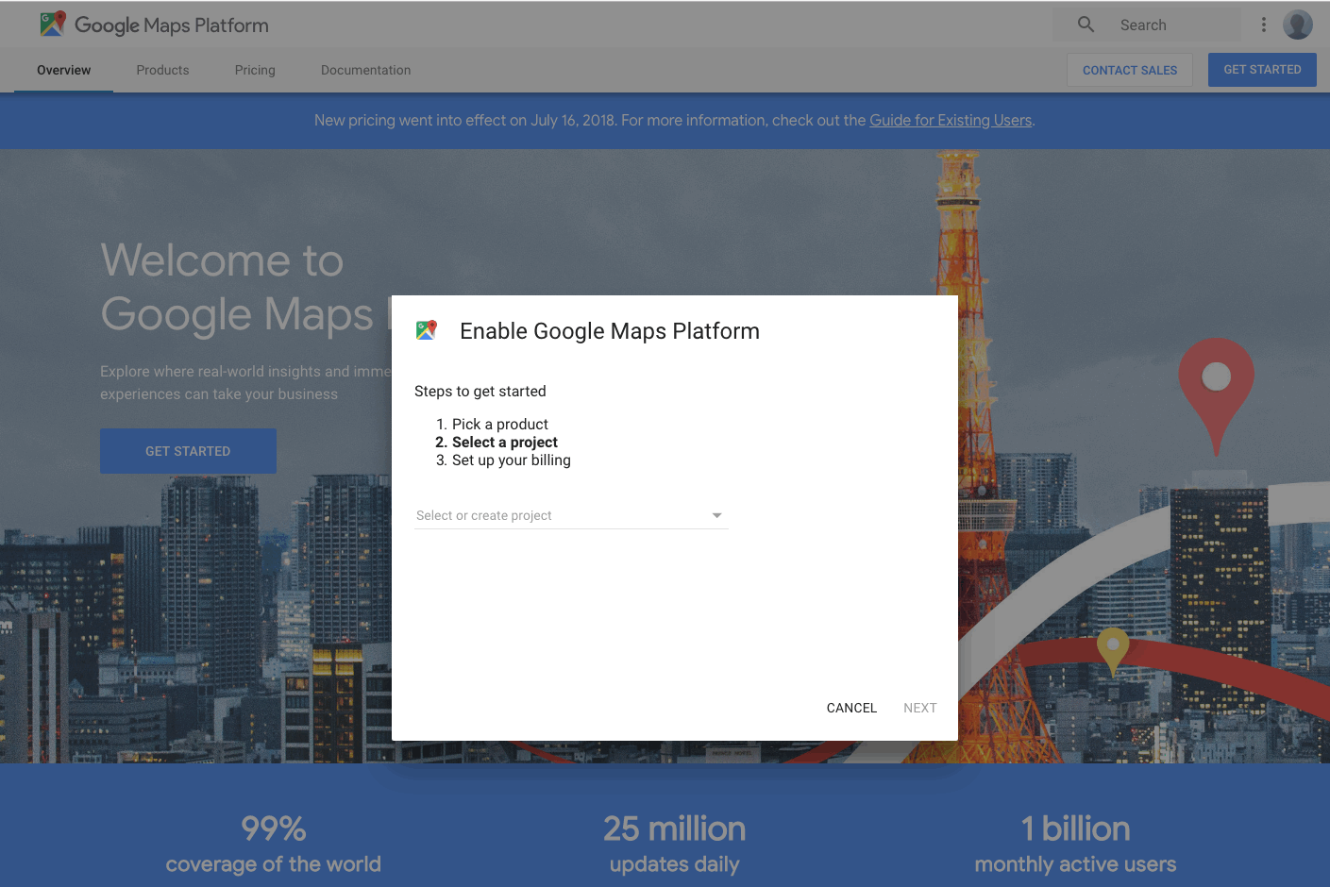Switch to the Overview tab
This screenshot has height=887, width=1330.
coord(64,70)
